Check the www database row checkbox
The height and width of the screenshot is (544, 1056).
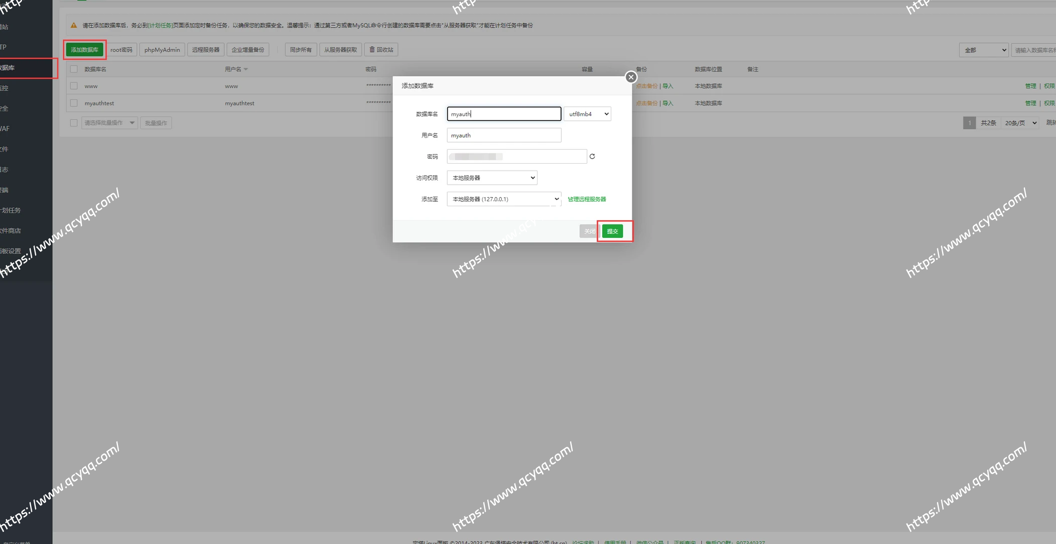coord(74,86)
